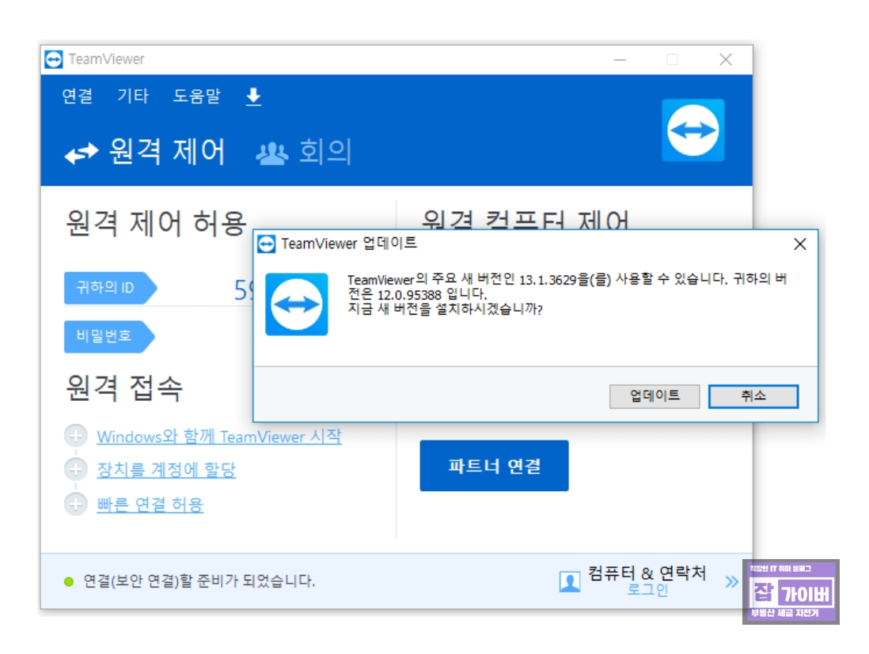Click the update dialog title bar icon
The image size is (869, 654).
[267, 244]
